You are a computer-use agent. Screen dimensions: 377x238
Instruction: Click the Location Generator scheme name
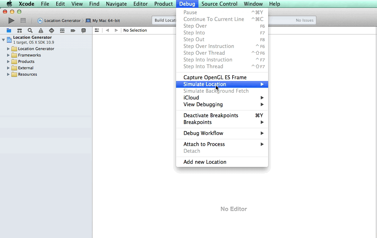[62, 21]
